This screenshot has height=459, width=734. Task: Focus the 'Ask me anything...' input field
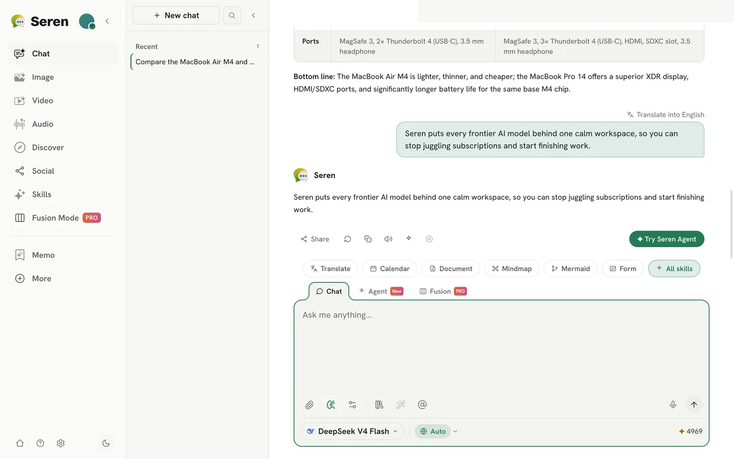pyautogui.click(x=501, y=349)
